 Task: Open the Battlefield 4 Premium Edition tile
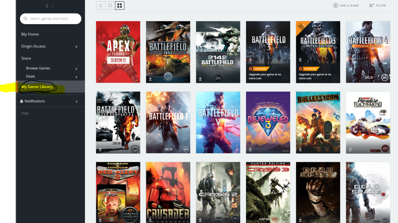pos(368,52)
